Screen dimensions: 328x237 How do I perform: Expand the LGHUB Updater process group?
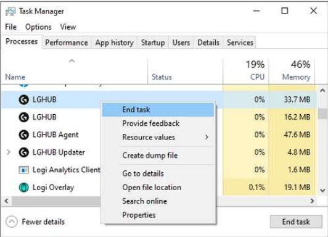pyautogui.click(x=9, y=152)
